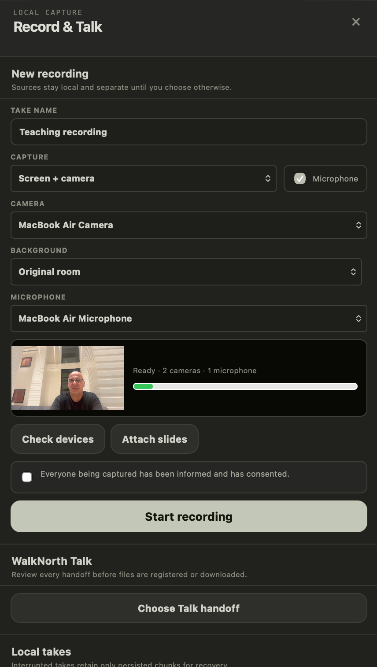This screenshot has width=377, height=667.
Task: Click the microphone level meter bar
Action: pyautogui.click(x=245, y=386)
